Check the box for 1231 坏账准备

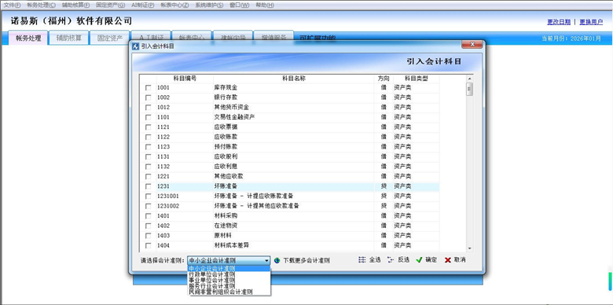tap(149, 186)
